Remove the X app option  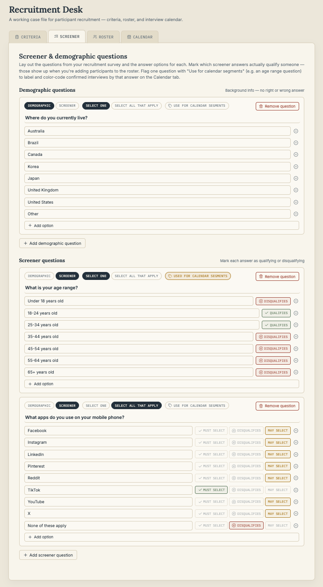296,514
